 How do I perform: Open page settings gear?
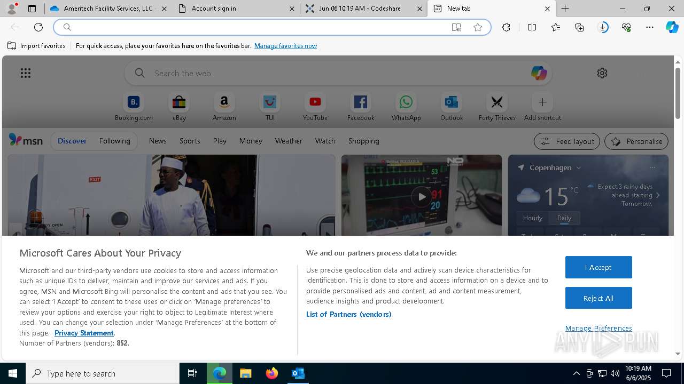tap(602, 73)
